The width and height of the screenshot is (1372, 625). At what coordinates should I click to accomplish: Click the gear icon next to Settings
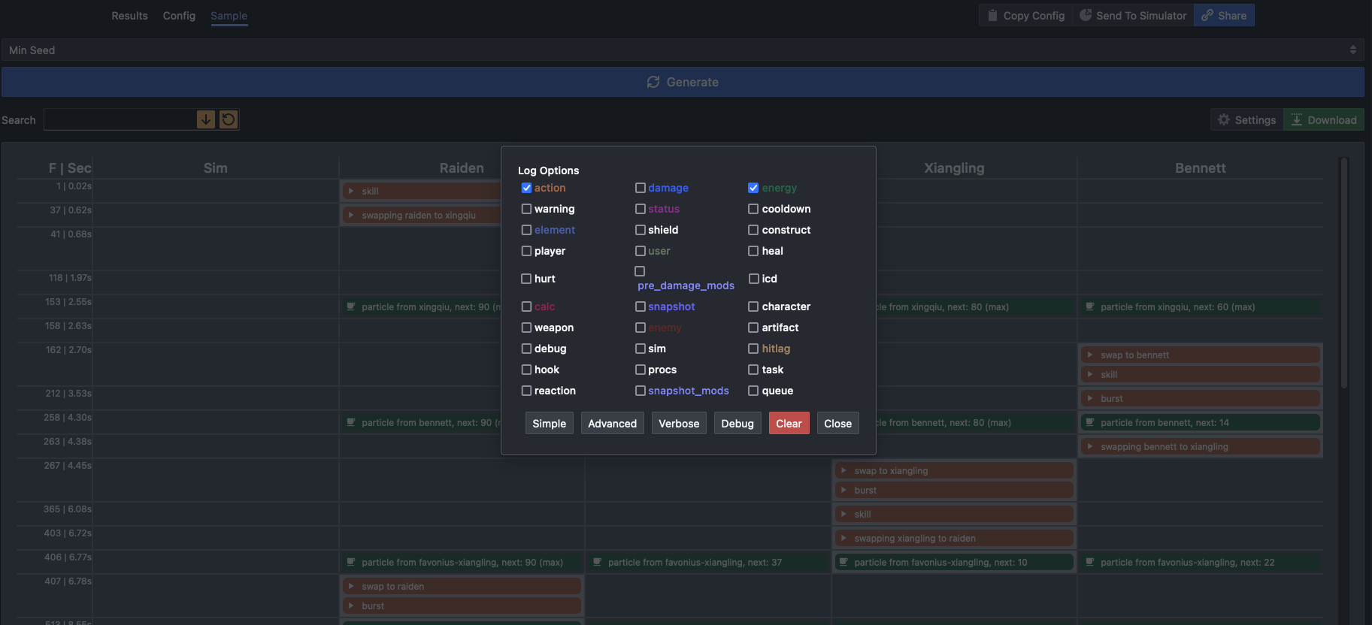1224,119
